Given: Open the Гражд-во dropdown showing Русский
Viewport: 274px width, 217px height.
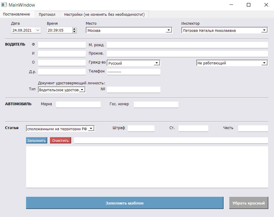Looking at the screenshot, I should coord(134,63).
